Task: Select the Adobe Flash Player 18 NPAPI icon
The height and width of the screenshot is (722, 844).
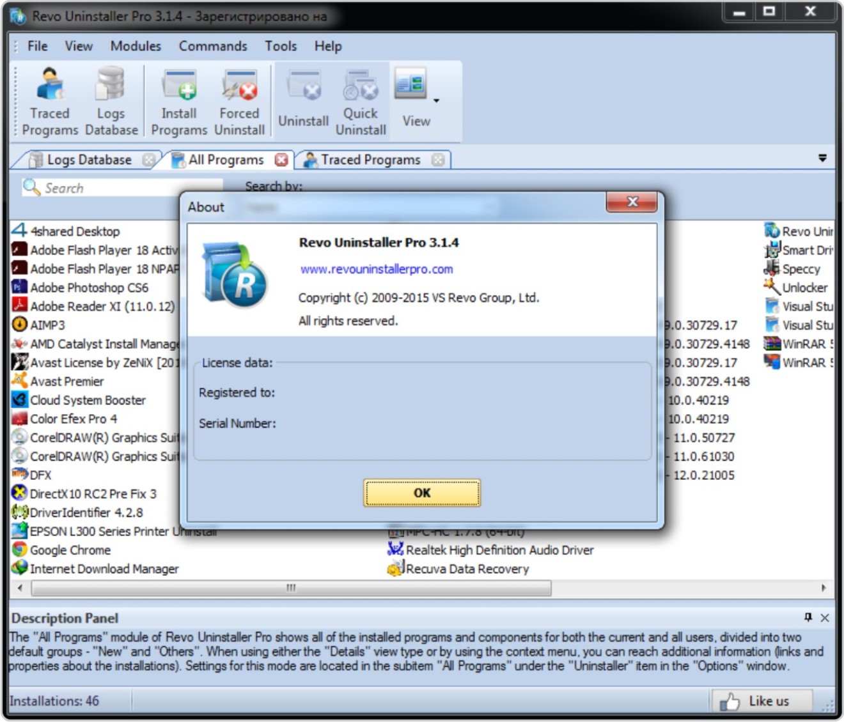Action: point(19,268)
